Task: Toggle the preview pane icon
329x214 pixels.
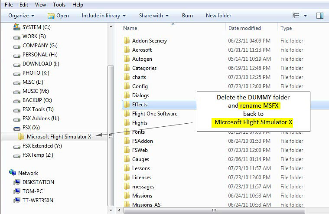Action: pos(320,16)
